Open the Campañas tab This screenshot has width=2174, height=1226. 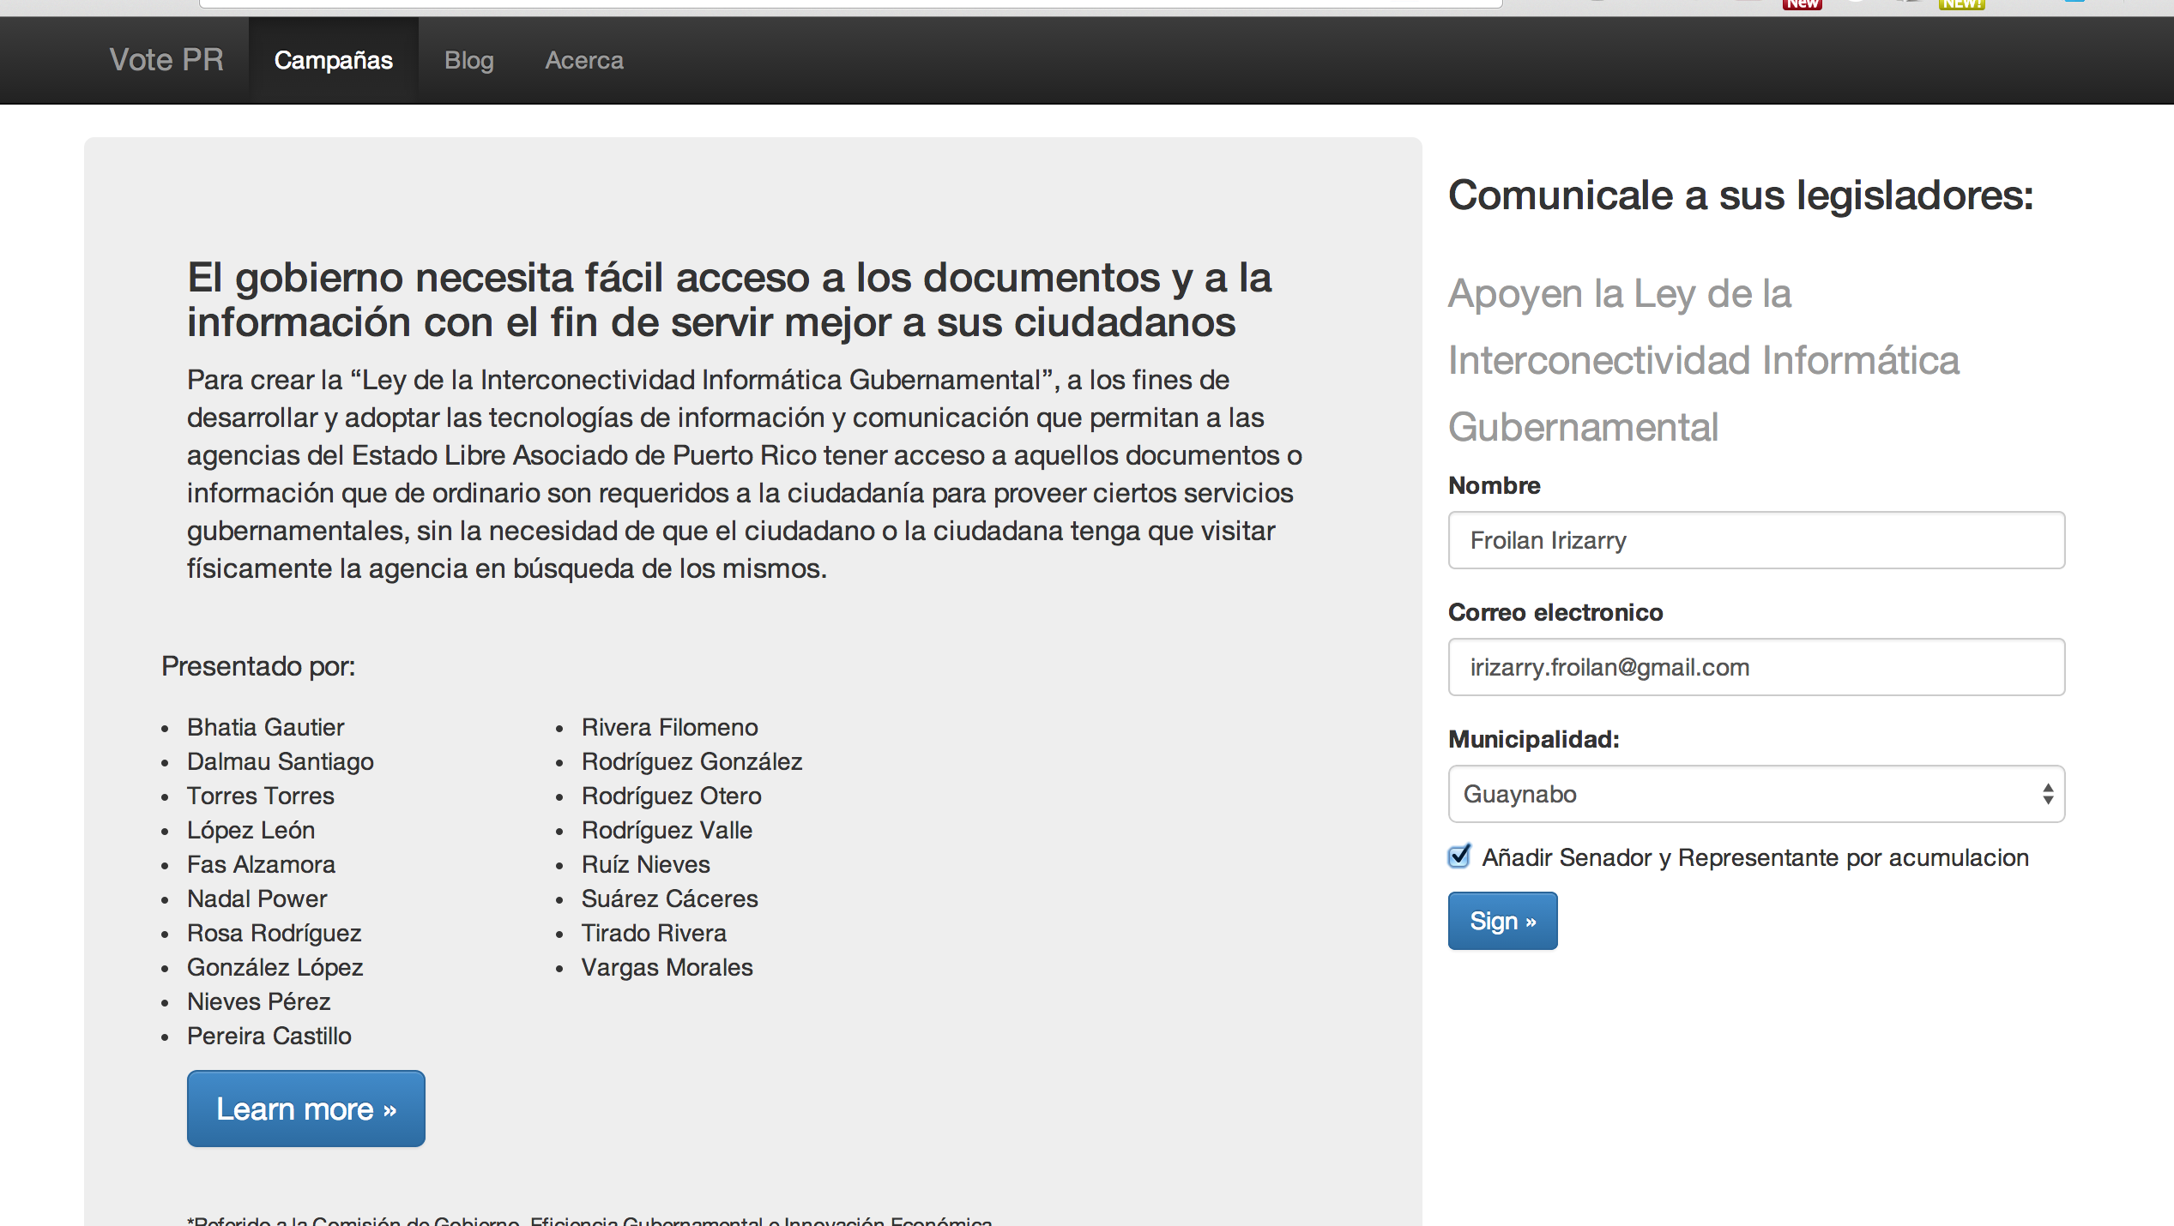(x=333, y=60)
